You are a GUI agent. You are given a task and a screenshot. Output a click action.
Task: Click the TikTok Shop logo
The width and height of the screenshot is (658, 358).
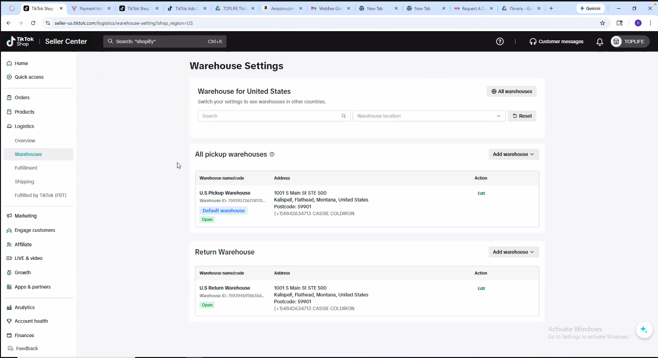point(20,42)
